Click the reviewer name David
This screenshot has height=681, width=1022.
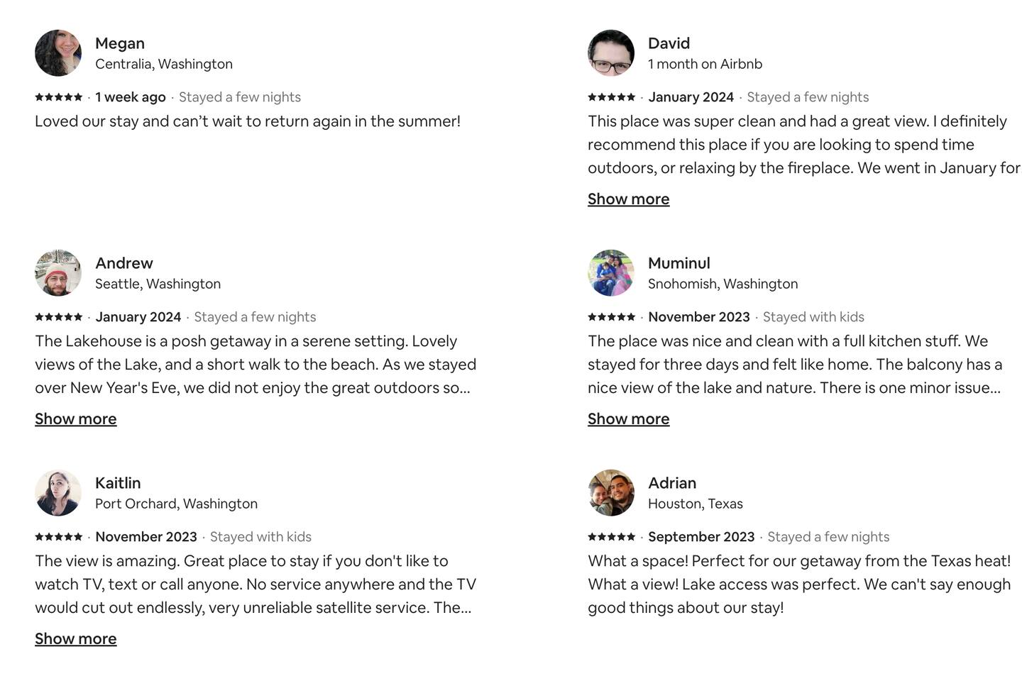coord(669,44)
